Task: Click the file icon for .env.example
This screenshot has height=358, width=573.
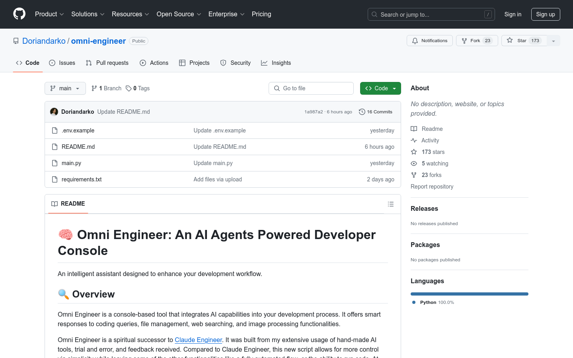Action: pos(55,130)
